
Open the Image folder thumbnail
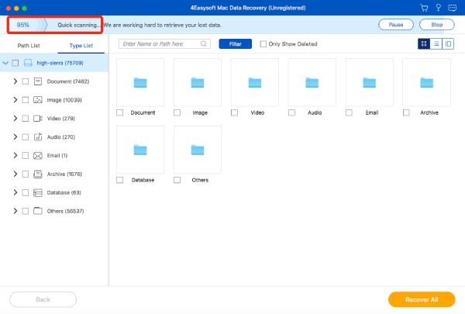pos(198,82)
